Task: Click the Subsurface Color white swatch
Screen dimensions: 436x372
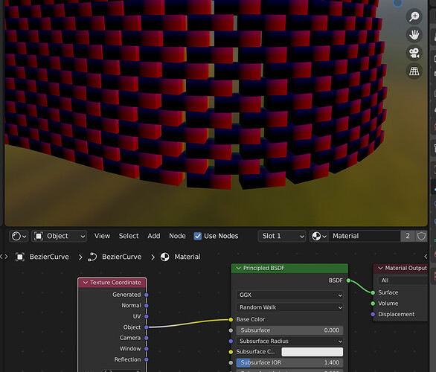Action: 312,352
